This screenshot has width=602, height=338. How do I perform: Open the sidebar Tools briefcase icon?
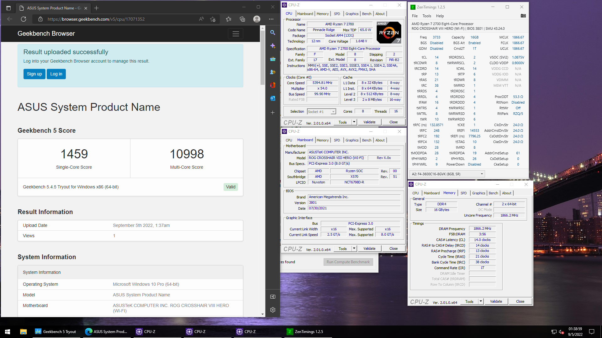coord(273,59)
